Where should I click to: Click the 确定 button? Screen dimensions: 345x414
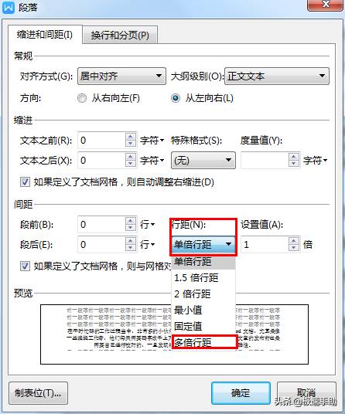(241, 393)
